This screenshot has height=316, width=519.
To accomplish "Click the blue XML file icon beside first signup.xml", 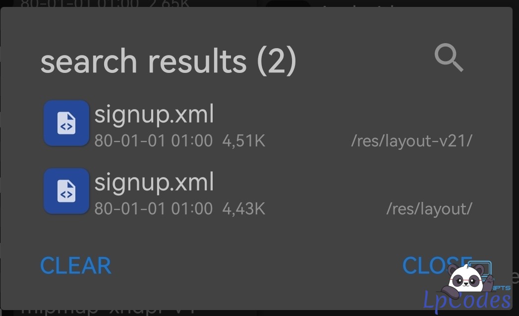I will tap(66, 123).
